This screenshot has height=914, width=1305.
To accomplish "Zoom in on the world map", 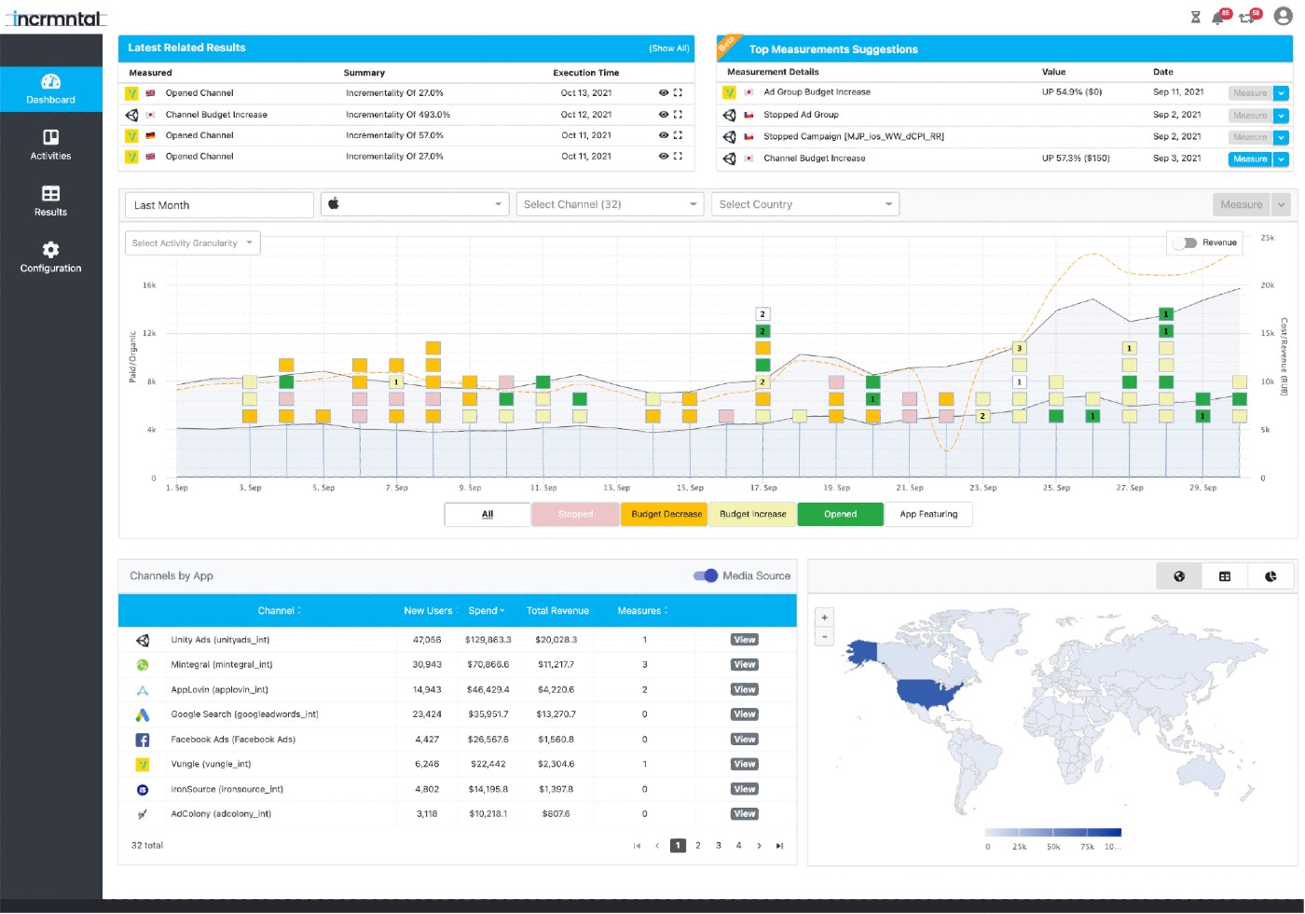I will (x=824, y=617).
